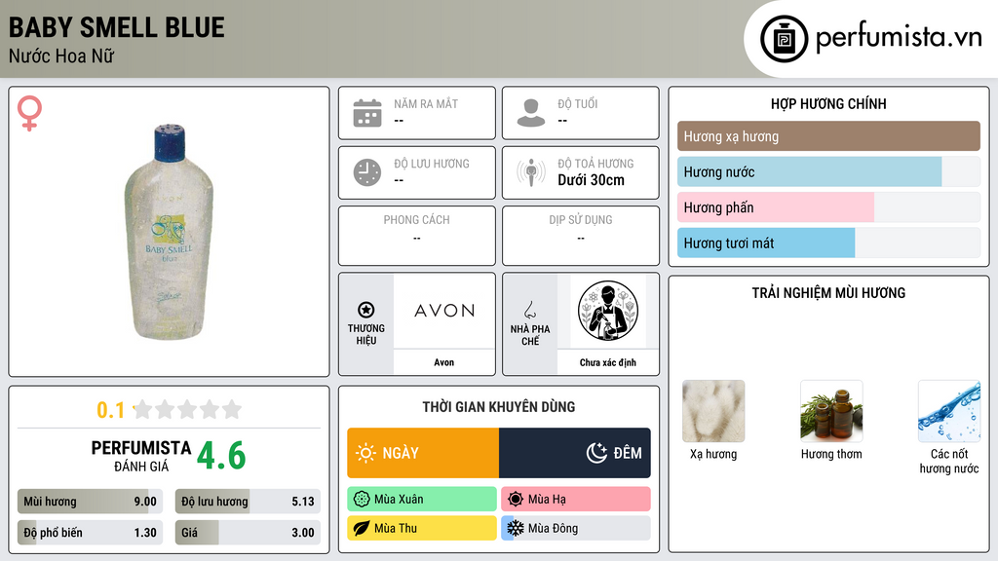Click the calendar icon beside Năm ra mắt
Viewport: 998px width, 561px height.
click(x=367, y=113)
